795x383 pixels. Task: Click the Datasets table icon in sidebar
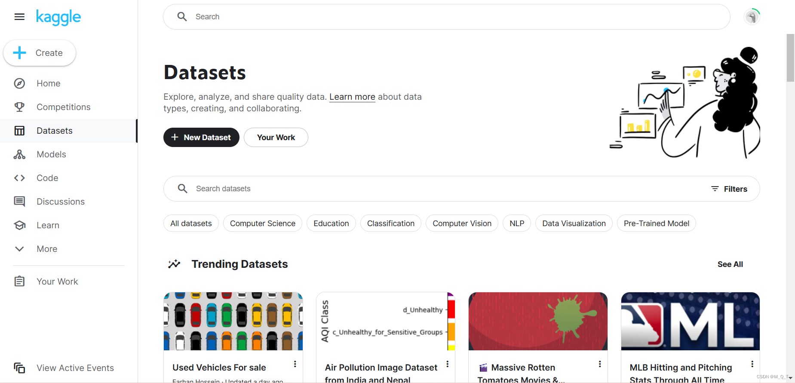point(19,131)
